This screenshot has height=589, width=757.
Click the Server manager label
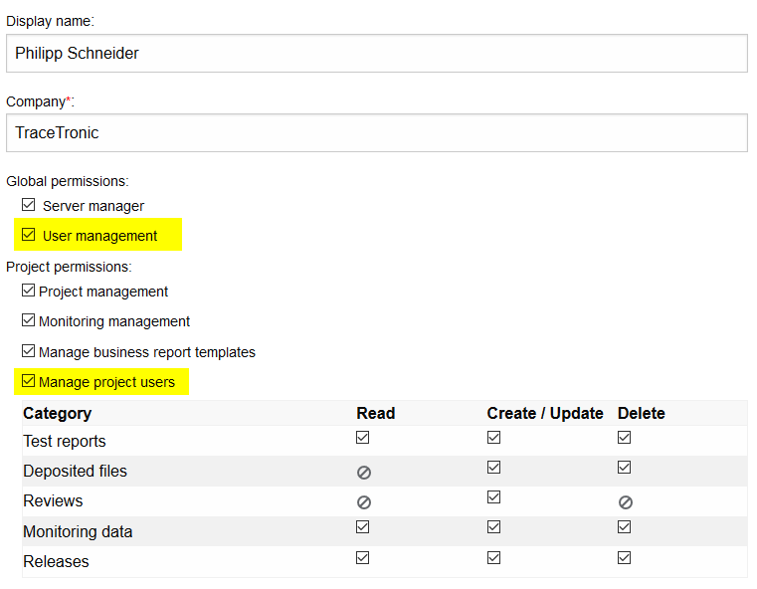[94, 206]
